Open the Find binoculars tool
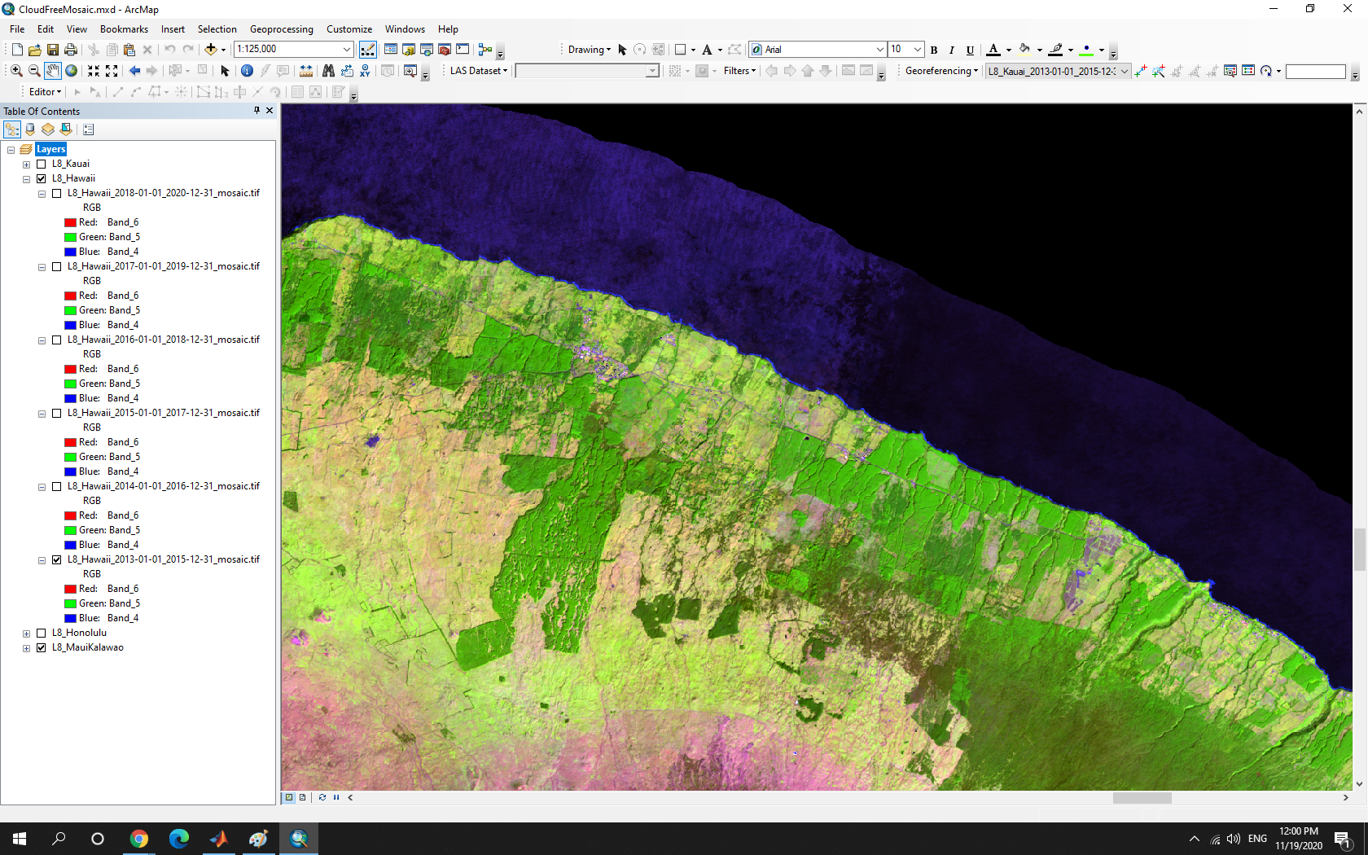Image resolution: width=1368 pixels, height=855 pixels. pos(328,71)
